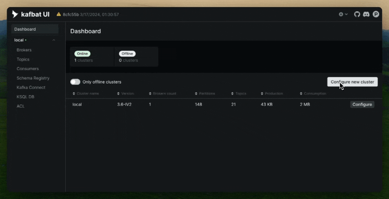The height and width of the screenshot is (199, 389).
Task: Click the ProductHunt icon in header
Action: coord(376,15)
